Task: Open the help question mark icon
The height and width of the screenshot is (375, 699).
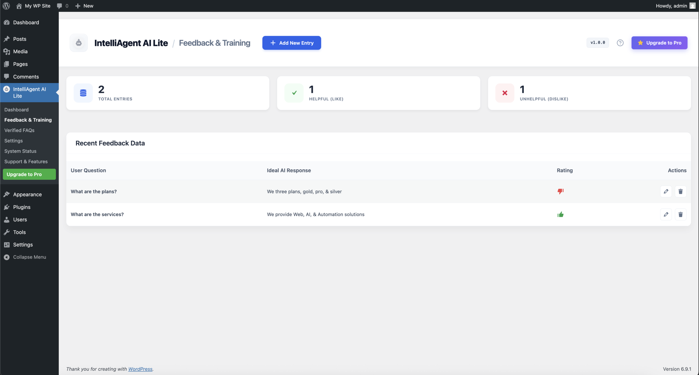Action: [620, 43]
